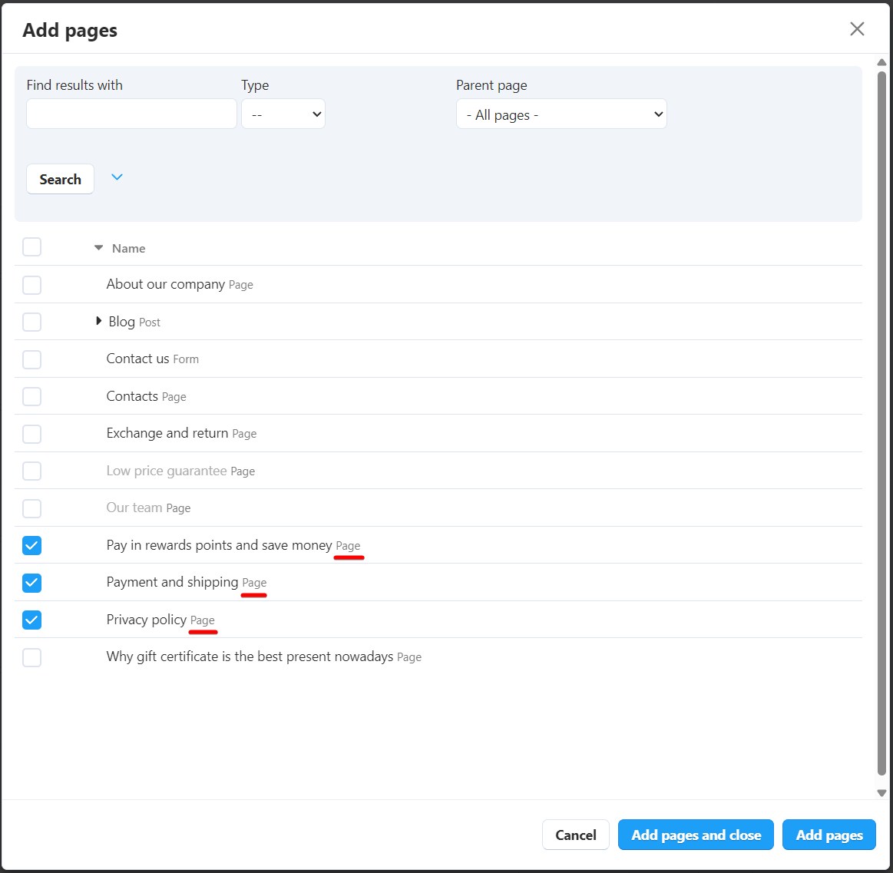Click the Find results with text field
Screen dimensions: 893x873
(131, 114)
